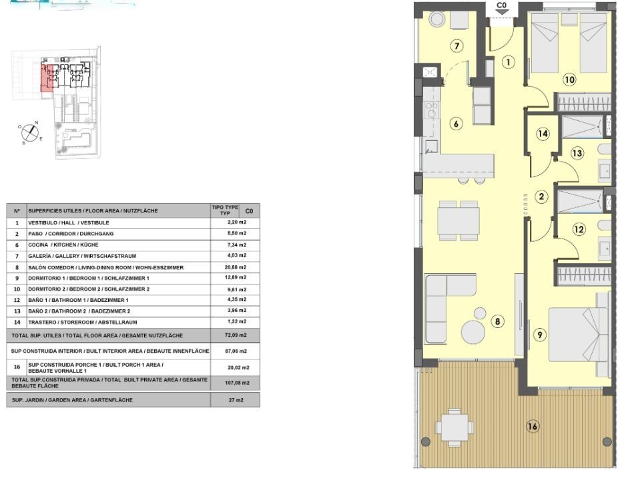Click circled number 14 in storeroom

[543, 134]
